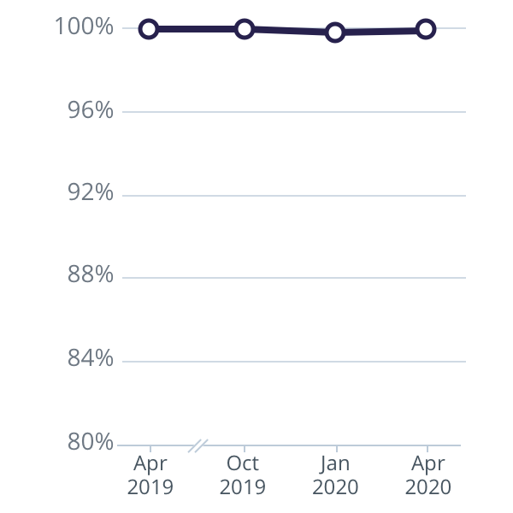The height and width of the screenshot is (513, 513).
Task: Click the 96% y-axis label
Action: point(90,111)
